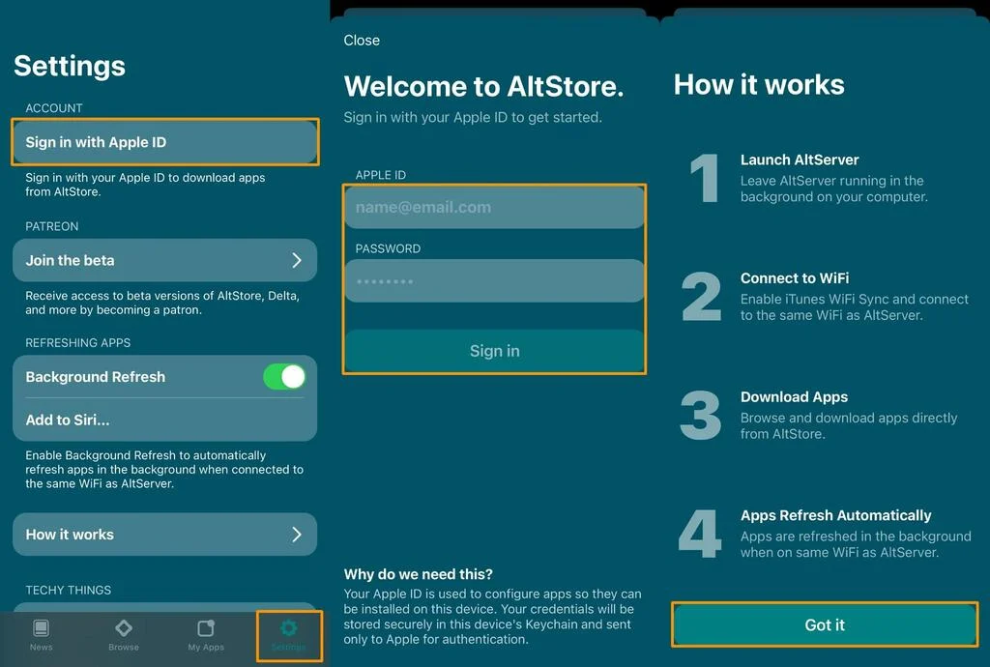Click the REFRESHING APPS section label

[x=77, y=342]
